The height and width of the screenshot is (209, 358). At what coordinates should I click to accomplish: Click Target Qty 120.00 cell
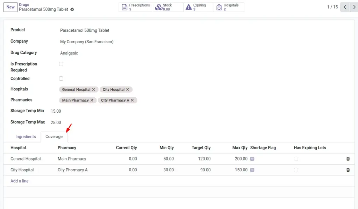(204, 159)
